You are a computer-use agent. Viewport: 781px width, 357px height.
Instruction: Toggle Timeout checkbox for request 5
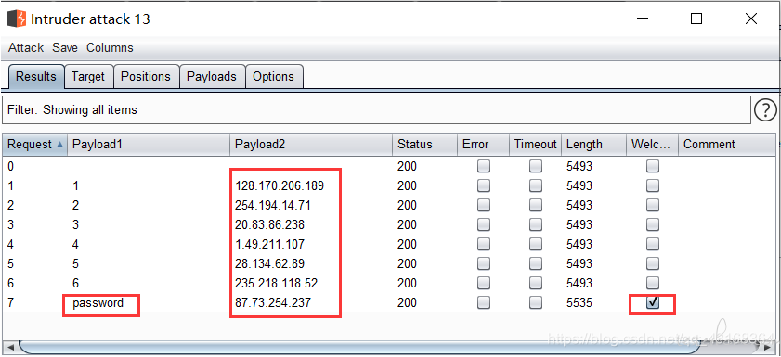coord(536,263)
